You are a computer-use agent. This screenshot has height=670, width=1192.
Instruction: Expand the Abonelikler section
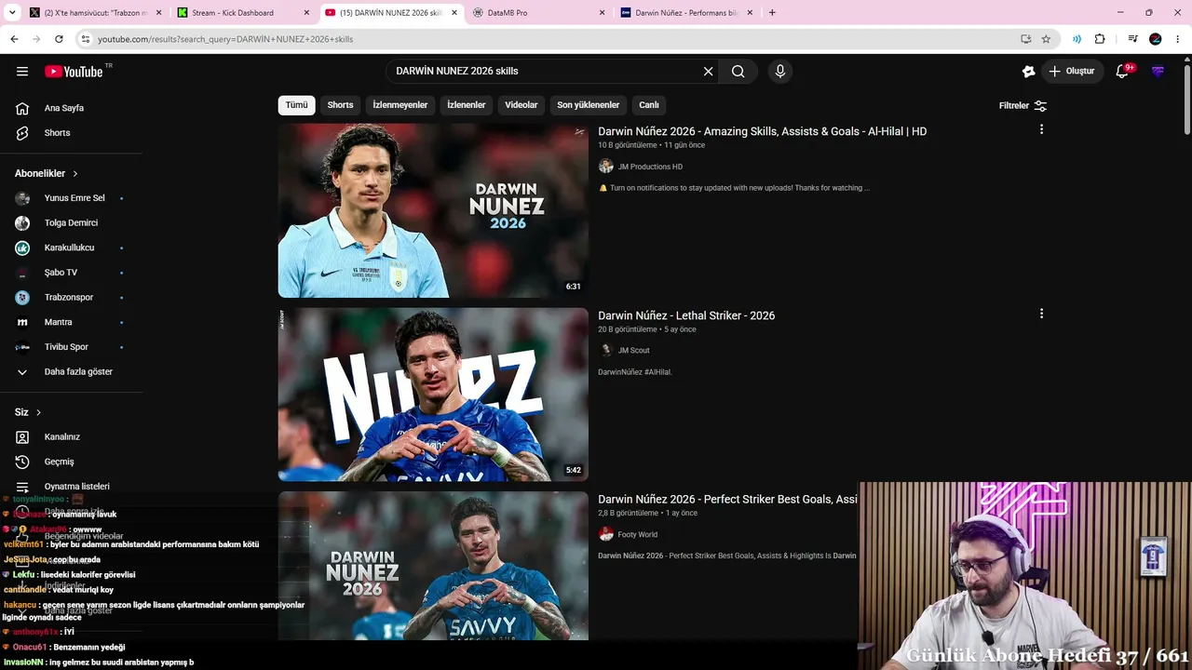point(47,173)
